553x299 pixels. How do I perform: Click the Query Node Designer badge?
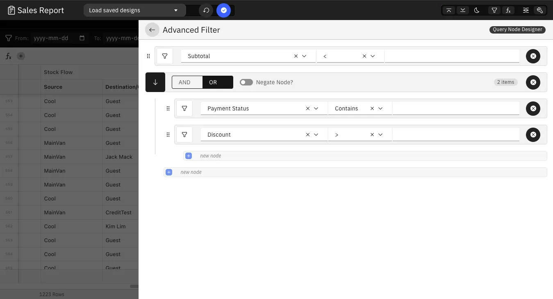517,29
